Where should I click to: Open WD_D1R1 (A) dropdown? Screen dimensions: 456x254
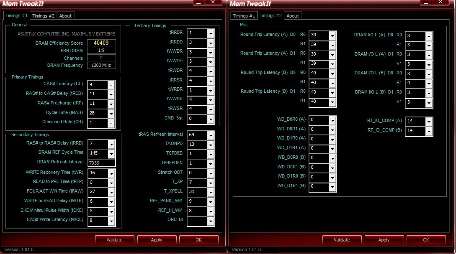coord(332,149)
